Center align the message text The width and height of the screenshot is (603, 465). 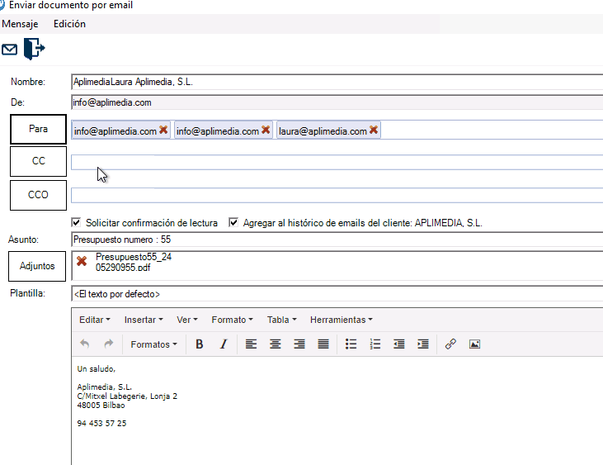click(276, 344)
